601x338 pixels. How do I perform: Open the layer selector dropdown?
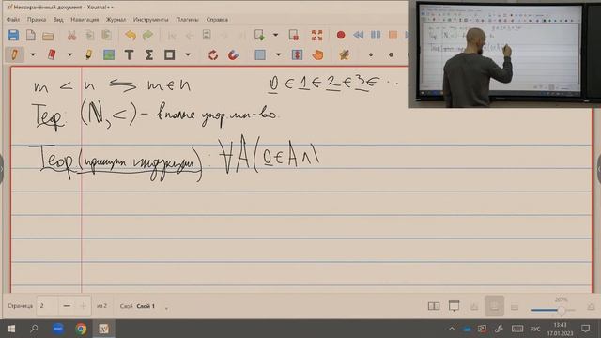(166, 308)
